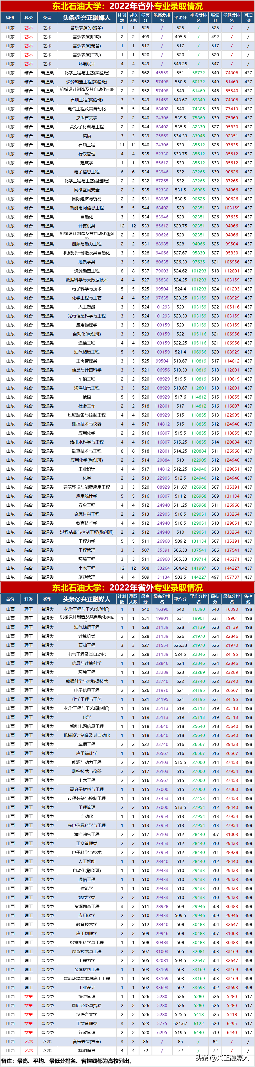Screen dimensions: 255x1067
Task: Click average score 504.5 in 工程力学 row
Action: (x=180, y=961)
